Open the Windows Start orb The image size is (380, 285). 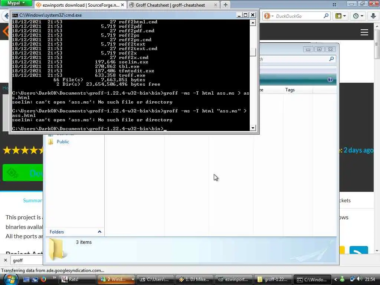pyautogui.click(x=10, y=279)
